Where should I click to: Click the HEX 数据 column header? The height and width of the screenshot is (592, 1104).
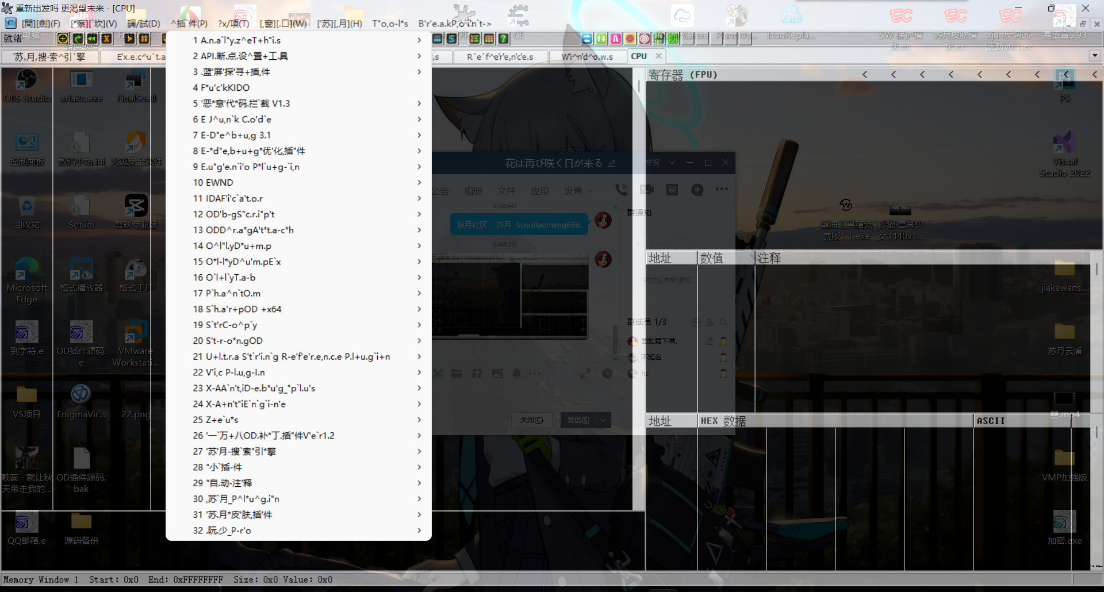point(835,421)
